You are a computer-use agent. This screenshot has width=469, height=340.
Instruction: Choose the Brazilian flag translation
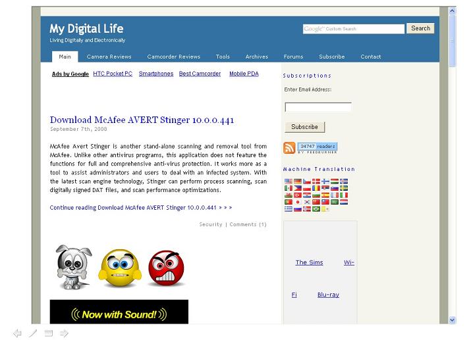316,209
